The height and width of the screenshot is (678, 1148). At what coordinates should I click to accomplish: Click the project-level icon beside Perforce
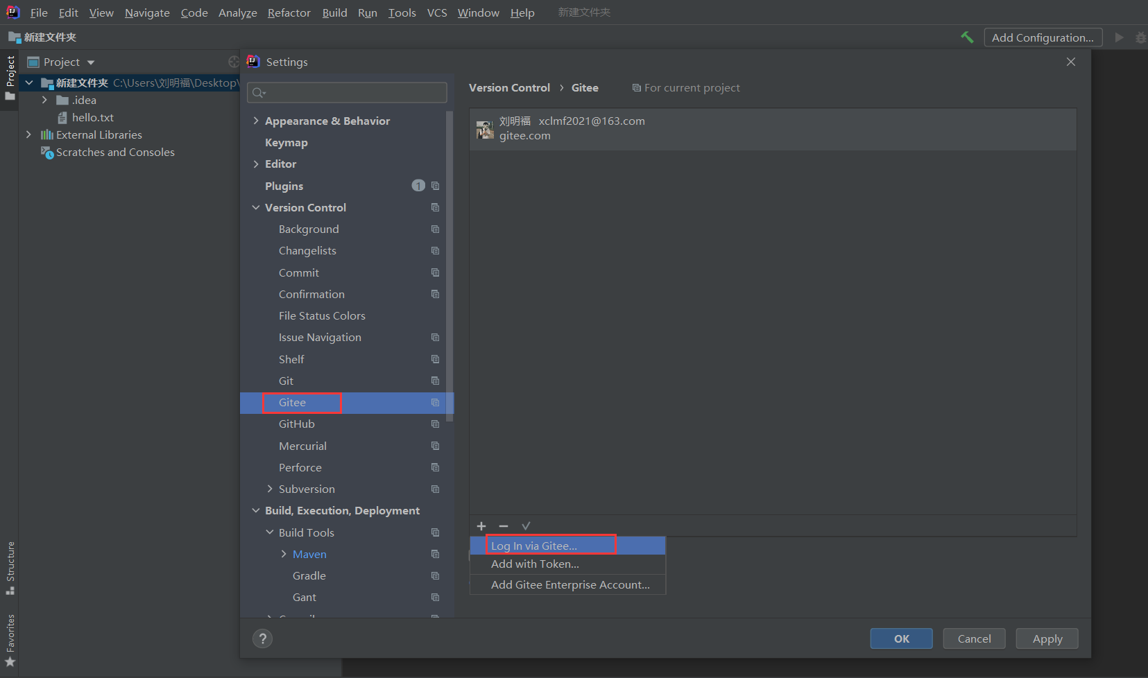[435, 467]
